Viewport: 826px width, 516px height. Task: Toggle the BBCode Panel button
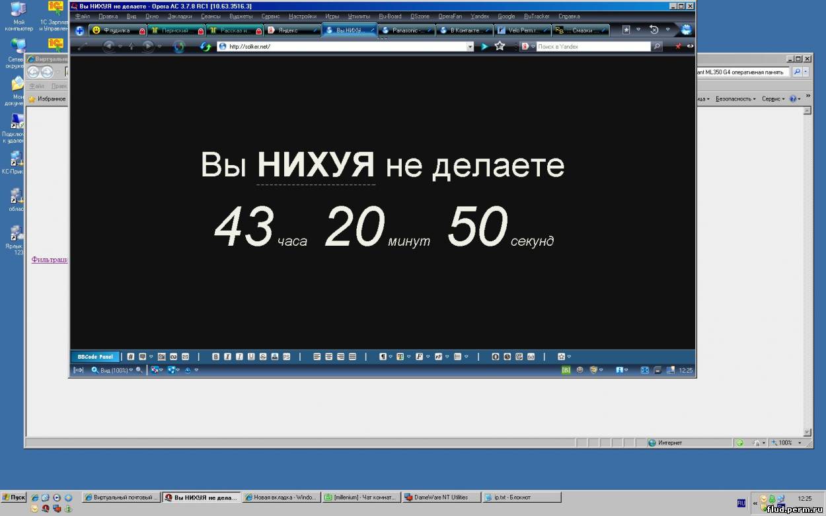[x=95, y=357]
